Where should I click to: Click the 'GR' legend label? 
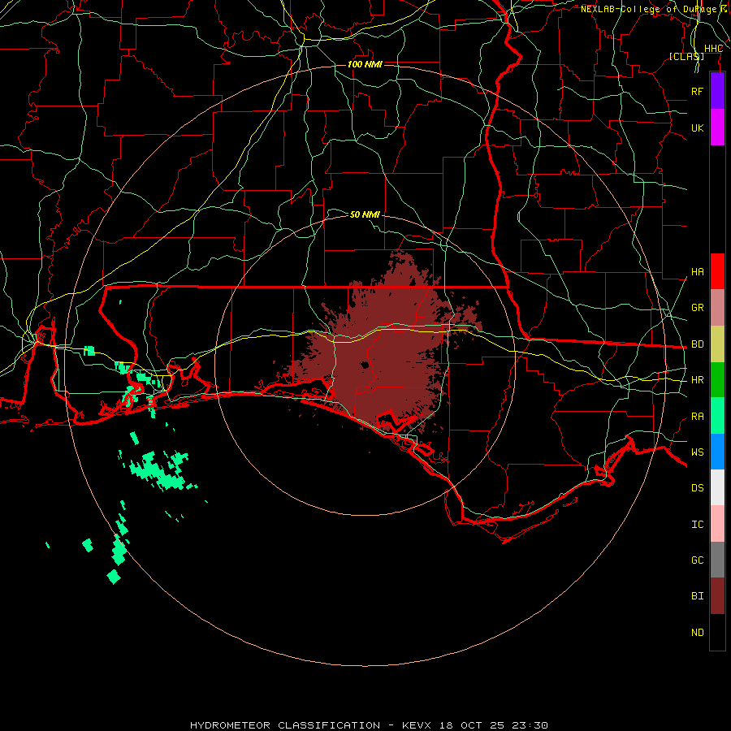pyautogui.click(x=697, y=308)
